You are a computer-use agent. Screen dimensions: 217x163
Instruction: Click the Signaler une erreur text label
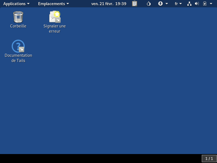pyautogui.click(x=55, y=29)
